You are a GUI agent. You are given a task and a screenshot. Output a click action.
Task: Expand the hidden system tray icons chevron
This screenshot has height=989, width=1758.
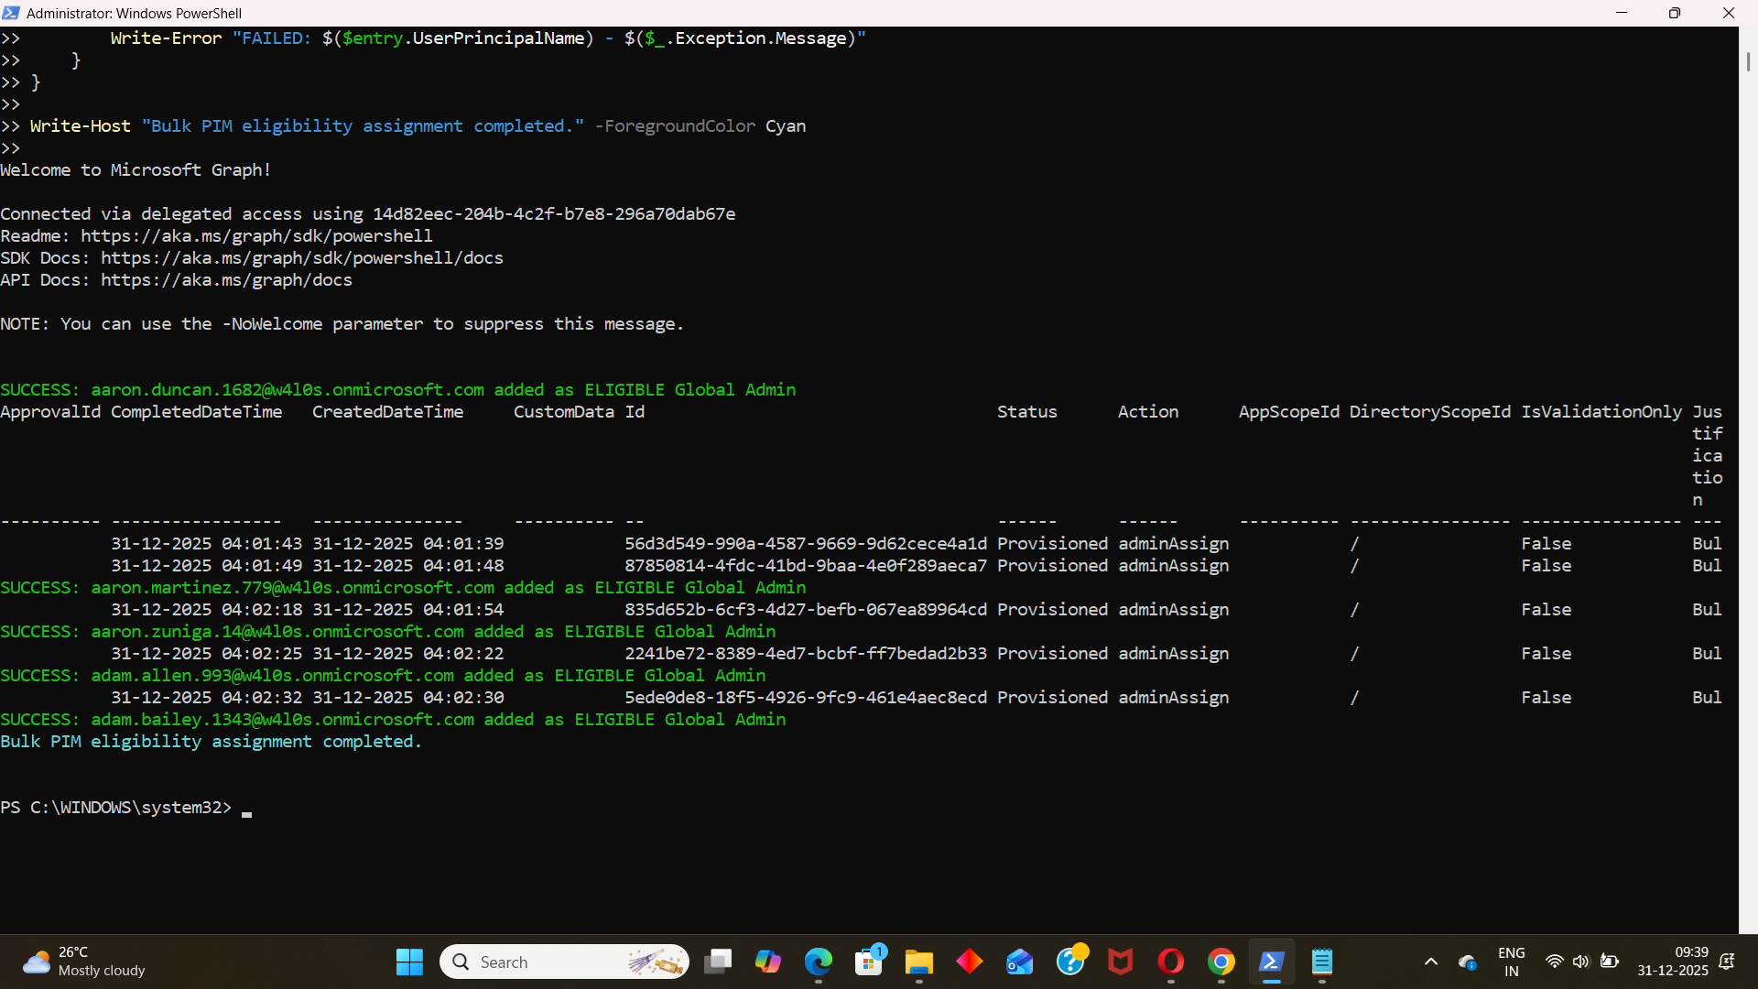tap(1431, 962)
